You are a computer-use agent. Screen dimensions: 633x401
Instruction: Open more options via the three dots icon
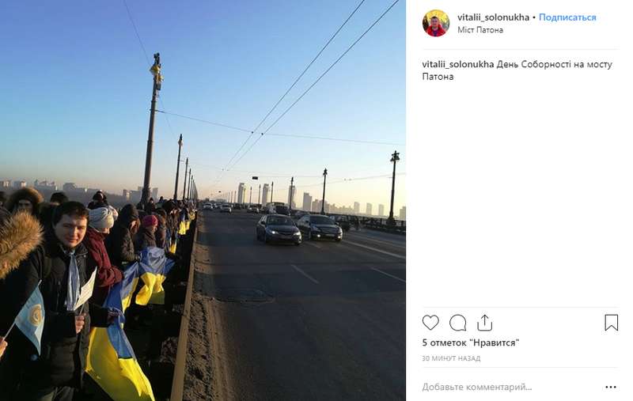pos(611,387)
